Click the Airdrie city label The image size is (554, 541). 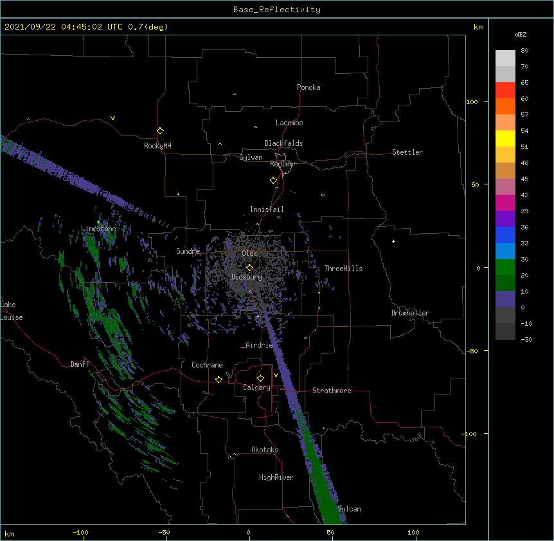(x=259, y=345)
